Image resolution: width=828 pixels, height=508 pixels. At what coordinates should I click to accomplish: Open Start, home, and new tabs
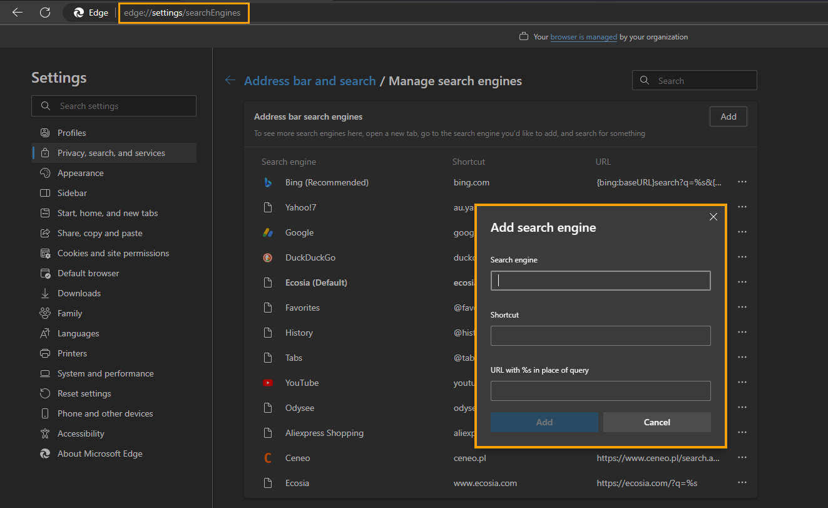(x=114, y=213)
